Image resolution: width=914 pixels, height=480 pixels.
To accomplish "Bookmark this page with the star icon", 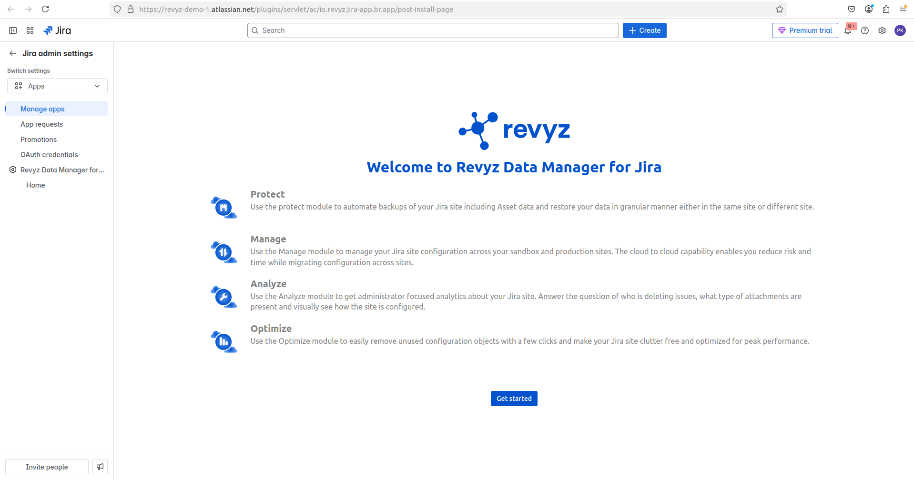I will pyautogui.click(x=780, y=9).
